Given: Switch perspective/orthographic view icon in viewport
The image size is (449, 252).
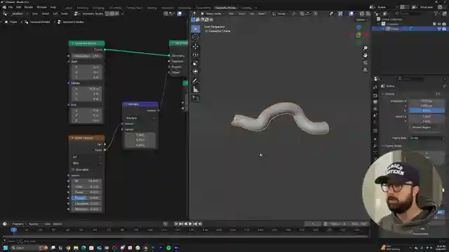Looking at the screenshot, I should point(365,70).
